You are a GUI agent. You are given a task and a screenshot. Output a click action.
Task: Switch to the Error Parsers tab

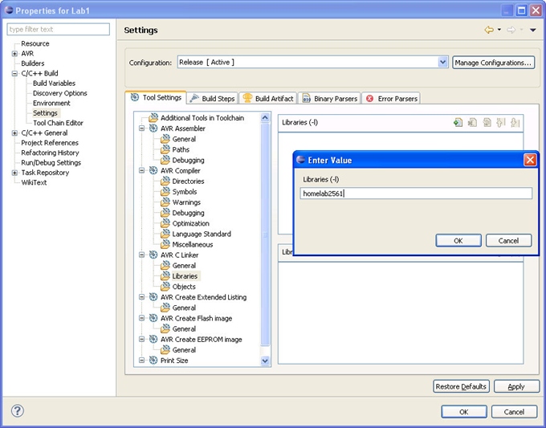[x=392, y=98]
